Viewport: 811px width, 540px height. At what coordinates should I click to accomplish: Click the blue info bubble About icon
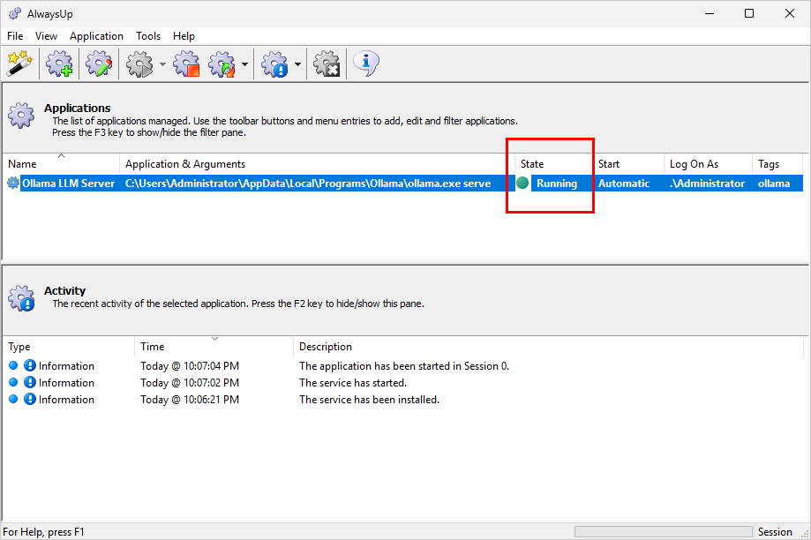pos(366,63)
